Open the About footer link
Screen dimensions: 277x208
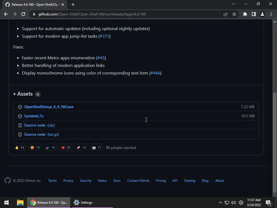point(220,181)
